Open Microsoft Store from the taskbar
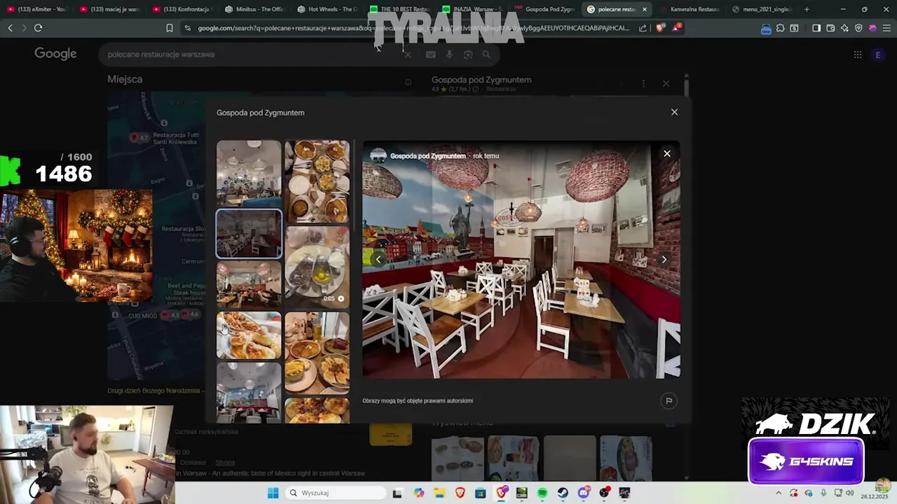 [480, 493]
